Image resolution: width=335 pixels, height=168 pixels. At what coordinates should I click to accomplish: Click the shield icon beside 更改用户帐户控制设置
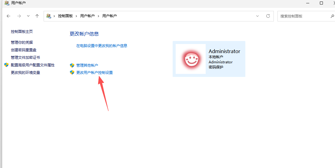[x=72, y=72]
